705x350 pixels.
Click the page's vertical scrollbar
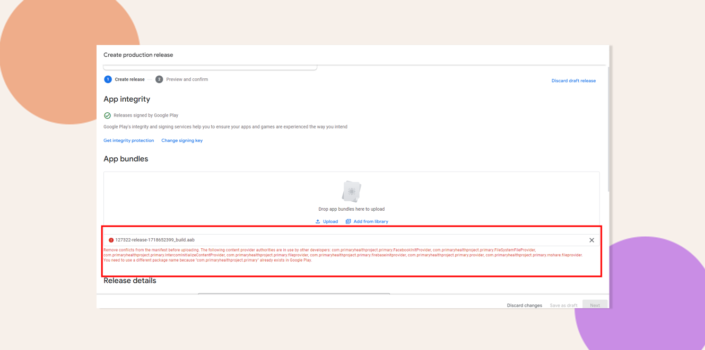(x=608, y=130)
